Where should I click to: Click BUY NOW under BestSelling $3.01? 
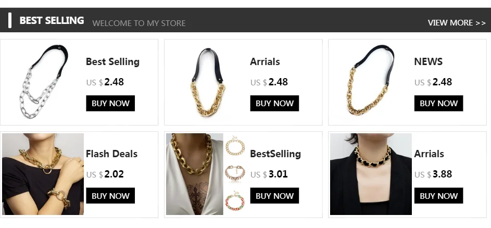(274, 196)
